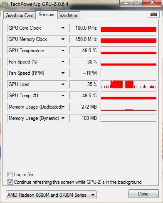Expand the GPU Load dropdown arrow

pyautogui.click(x=63, y=84)
